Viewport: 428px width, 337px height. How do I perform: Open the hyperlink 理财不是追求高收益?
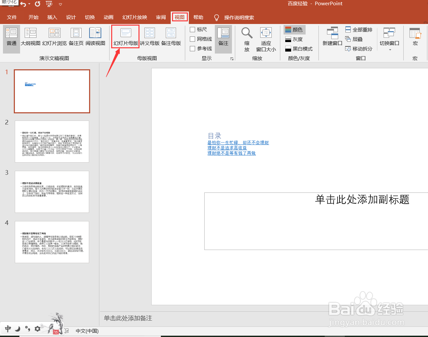pos(227,147)
